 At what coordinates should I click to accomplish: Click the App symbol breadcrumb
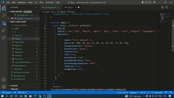click(71, 12)
